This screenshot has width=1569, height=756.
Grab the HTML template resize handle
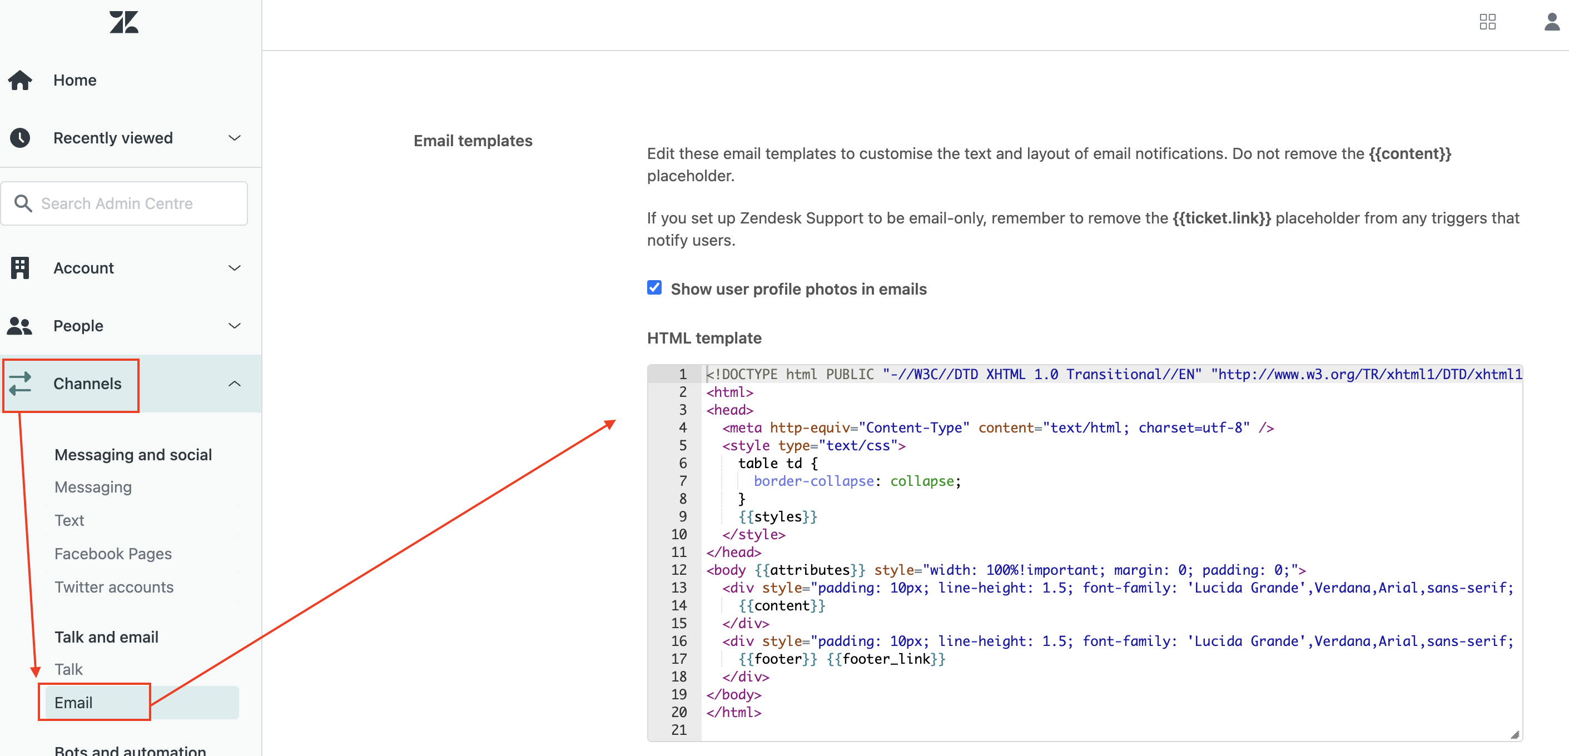[1514, 734]
